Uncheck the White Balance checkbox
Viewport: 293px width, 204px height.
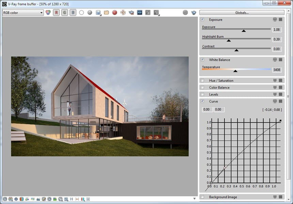202,60
